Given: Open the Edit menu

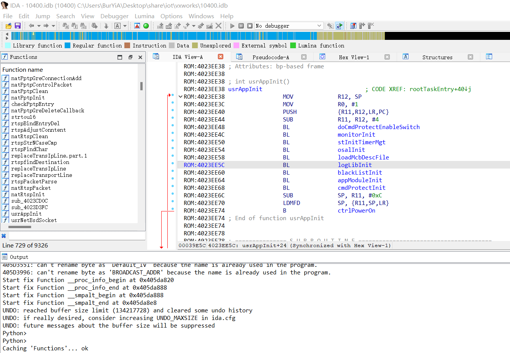Looking at the screenshot, I should coord(24,16).
